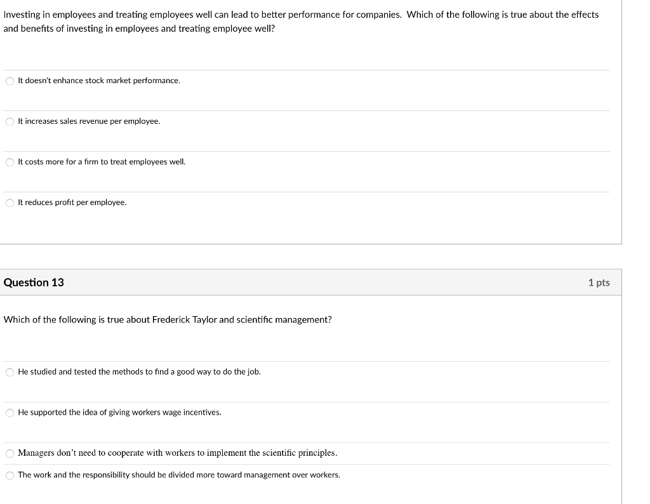Tick radio circle for "Managers don't need to cooperate"
This screenshot has width=650, height=504.
click(x=10, y=453)
